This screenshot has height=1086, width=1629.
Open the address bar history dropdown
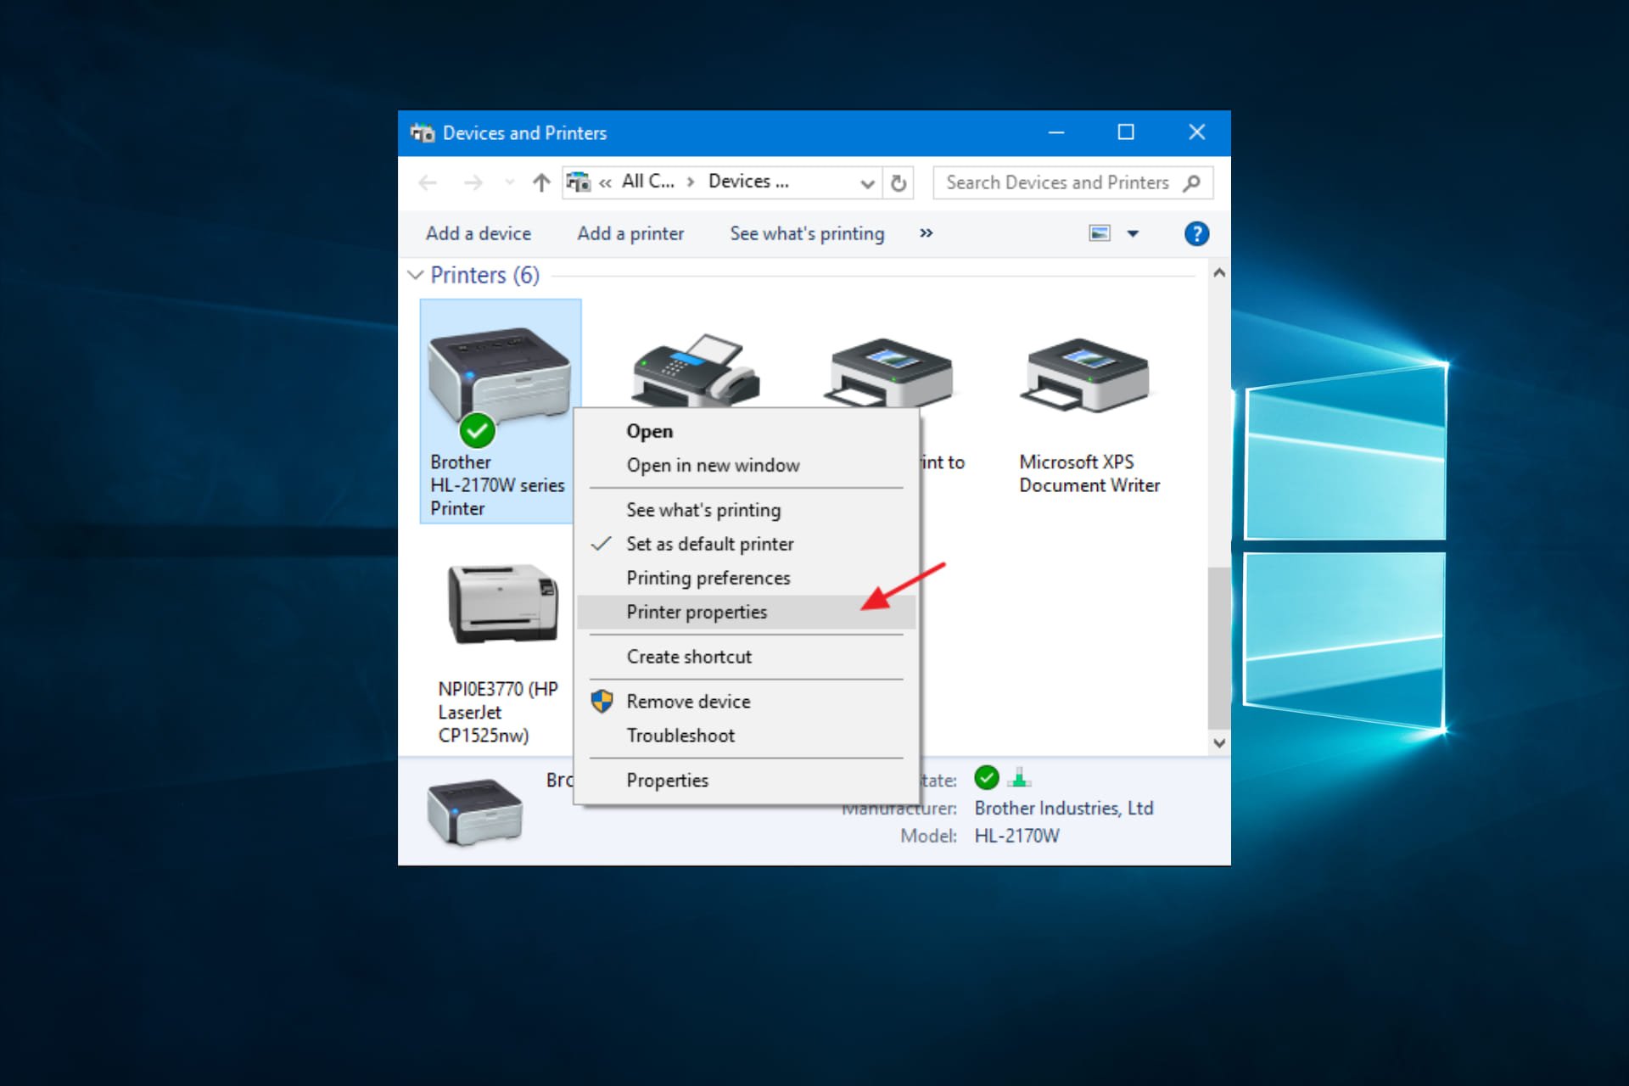point(867,183)
